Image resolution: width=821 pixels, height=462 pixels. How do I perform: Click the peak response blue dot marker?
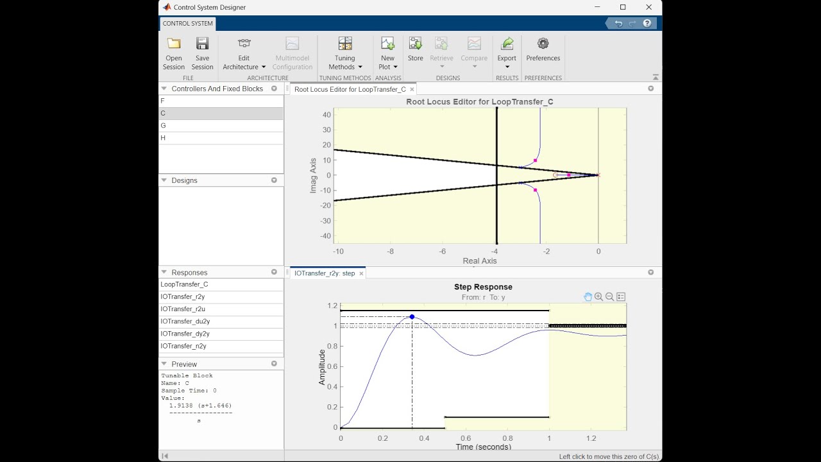coord(412,317)
